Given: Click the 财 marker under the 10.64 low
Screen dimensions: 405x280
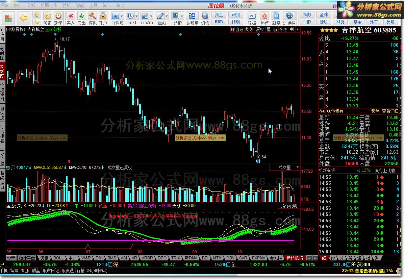Looking at the screenshot, I should click(258, 161).
